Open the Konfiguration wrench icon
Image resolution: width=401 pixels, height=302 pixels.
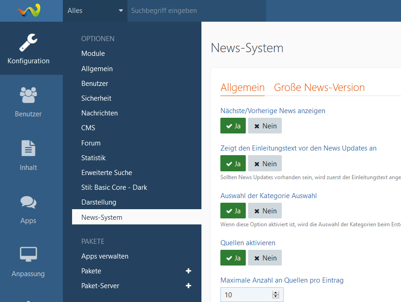(x=29, y=42)
